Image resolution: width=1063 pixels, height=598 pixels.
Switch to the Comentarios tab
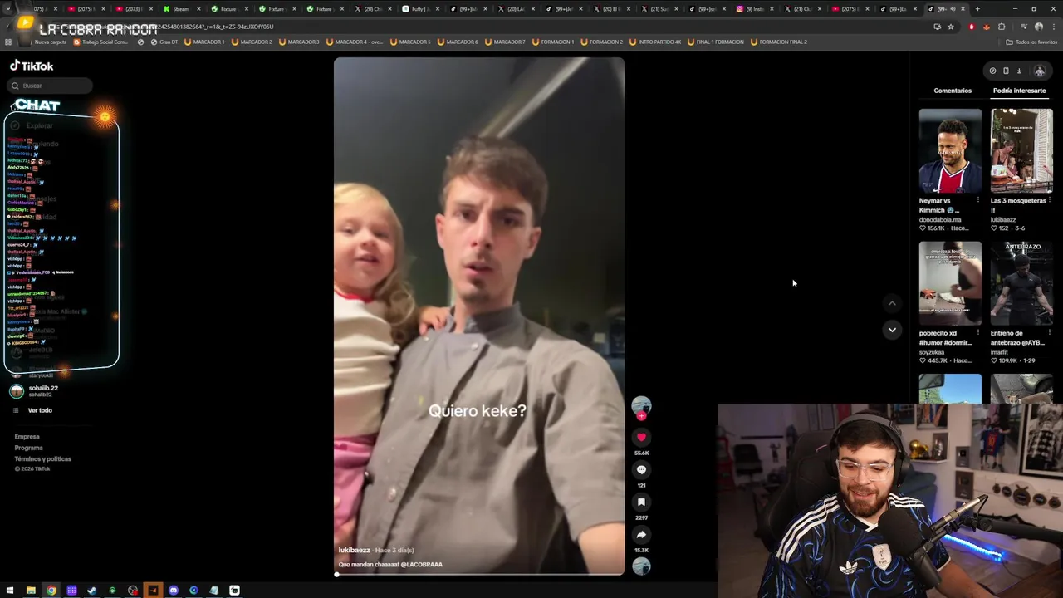953,91
